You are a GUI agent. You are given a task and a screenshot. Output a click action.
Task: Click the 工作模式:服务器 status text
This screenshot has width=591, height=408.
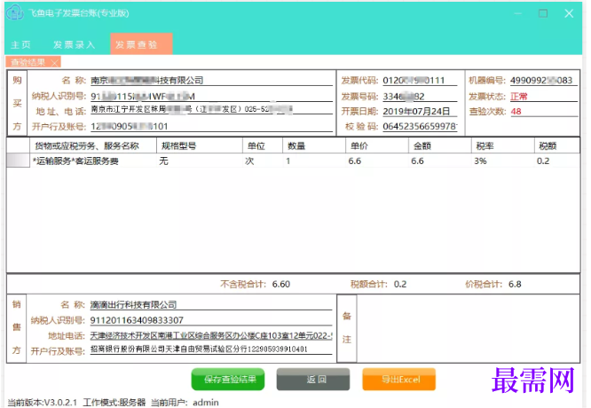pos(114,403)
